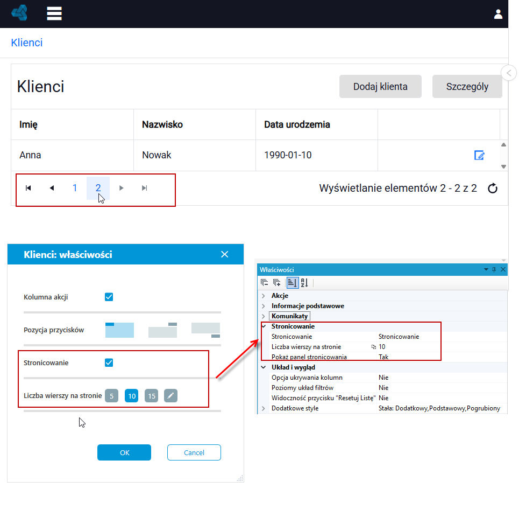This screenshot has height=509, width=519.
Task: Select custom rows-per-page pencil icon
Action: coord(171,396)
